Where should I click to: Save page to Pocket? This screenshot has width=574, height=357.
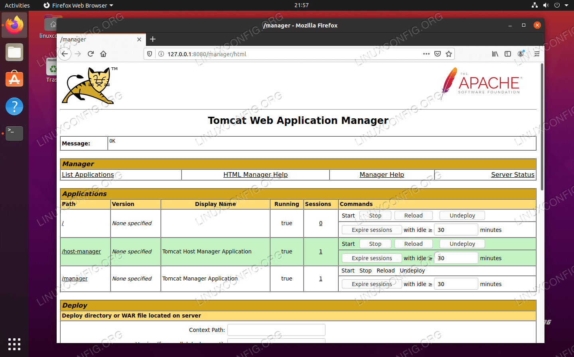pyautogui.click(x=438, y=54)
